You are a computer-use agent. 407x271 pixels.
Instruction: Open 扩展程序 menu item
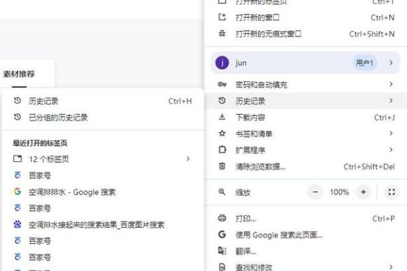tap(305, 150)
